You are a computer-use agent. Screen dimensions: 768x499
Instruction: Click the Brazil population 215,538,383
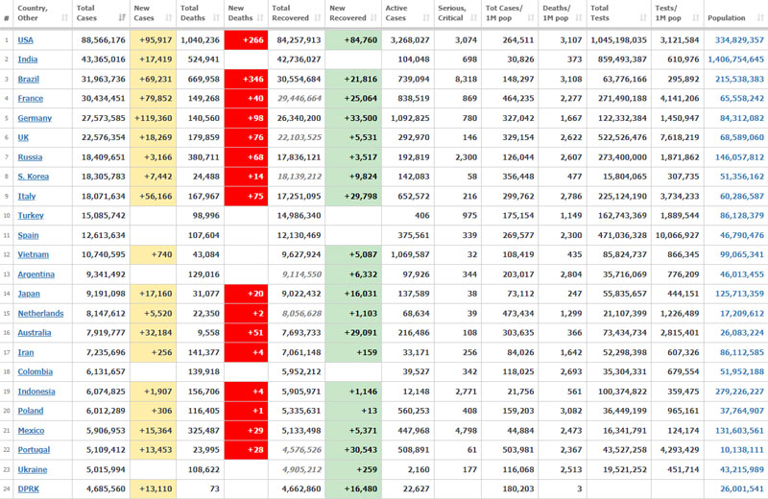click(739, 79)
